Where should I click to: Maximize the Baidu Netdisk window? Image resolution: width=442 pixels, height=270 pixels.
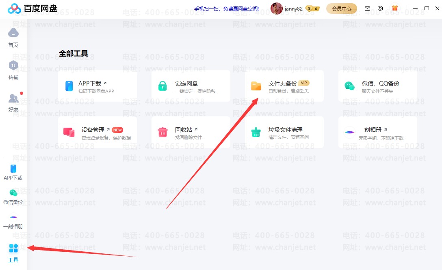pyautogui.click(x=427, y=9)
